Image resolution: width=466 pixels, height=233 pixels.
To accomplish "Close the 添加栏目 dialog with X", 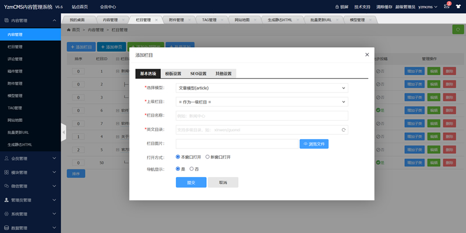I will [367, 54].
